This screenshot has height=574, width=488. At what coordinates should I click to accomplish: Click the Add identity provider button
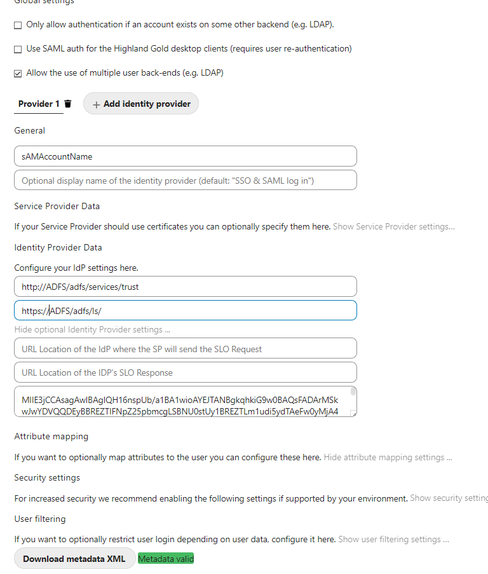tap(140, 103)
